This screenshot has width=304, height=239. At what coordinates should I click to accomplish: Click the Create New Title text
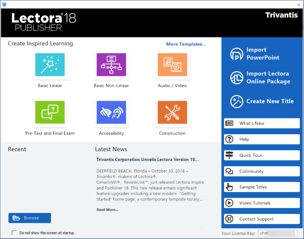click(270, 101)
